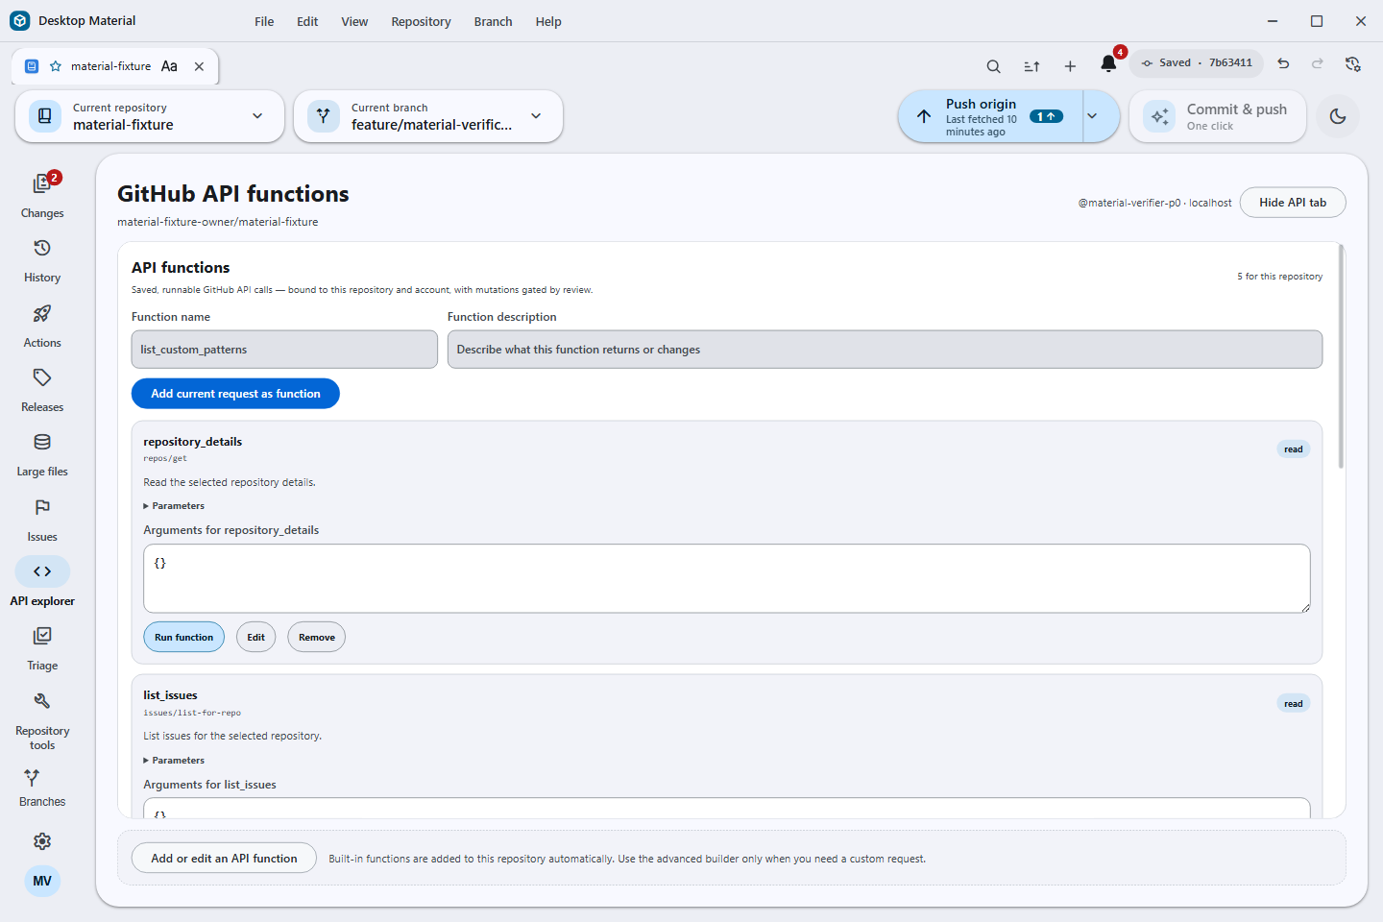Open the Edit menu
The height and width of the screenshot is (922, 1383).
pos(307,21)
